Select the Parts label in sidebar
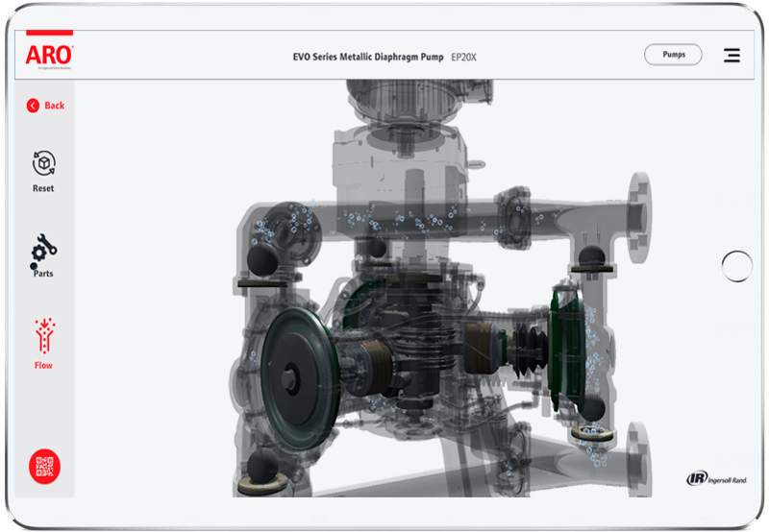Image resolution: width=769 pixels, height=532 pixels. [43, 275]
